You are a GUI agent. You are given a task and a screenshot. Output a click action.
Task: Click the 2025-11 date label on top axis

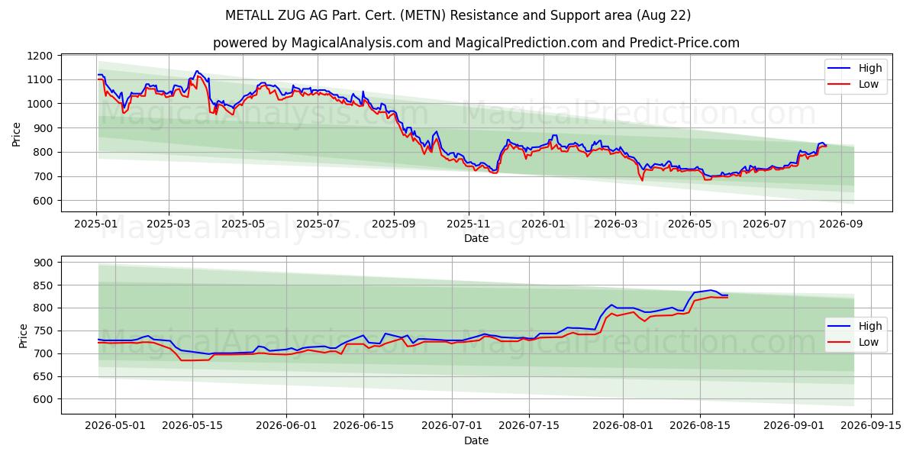(x=469, y=225)
